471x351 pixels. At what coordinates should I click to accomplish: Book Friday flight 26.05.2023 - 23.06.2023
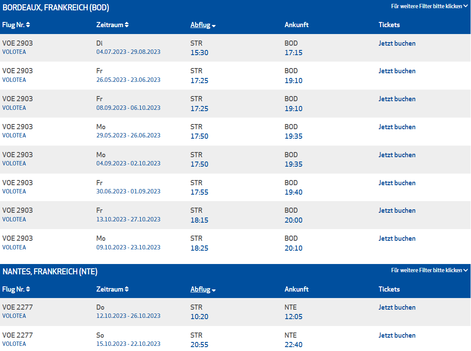pyautogui.click(x=397, y=71)
